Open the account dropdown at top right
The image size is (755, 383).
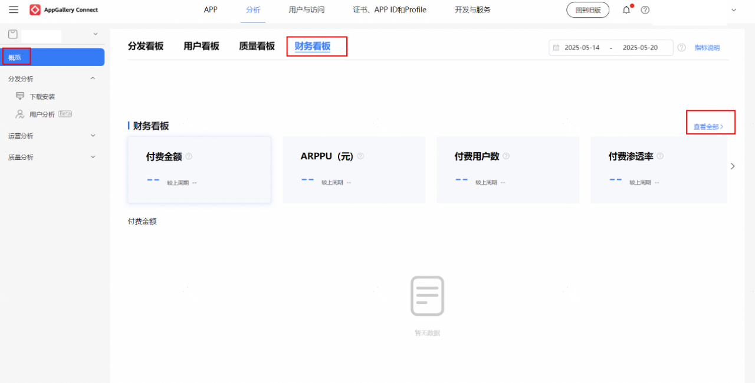point(734,10)
